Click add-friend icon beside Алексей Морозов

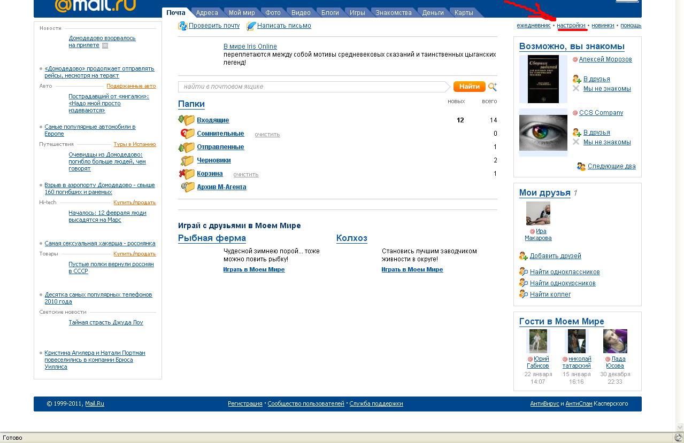point(577,79)
